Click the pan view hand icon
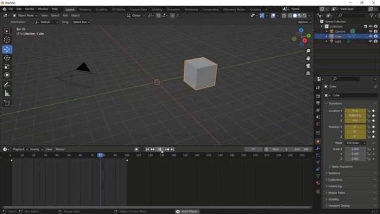The image size is (380, 214). 308,58
